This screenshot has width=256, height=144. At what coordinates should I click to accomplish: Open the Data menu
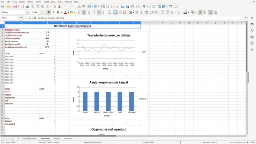click(x=53, y=2)
